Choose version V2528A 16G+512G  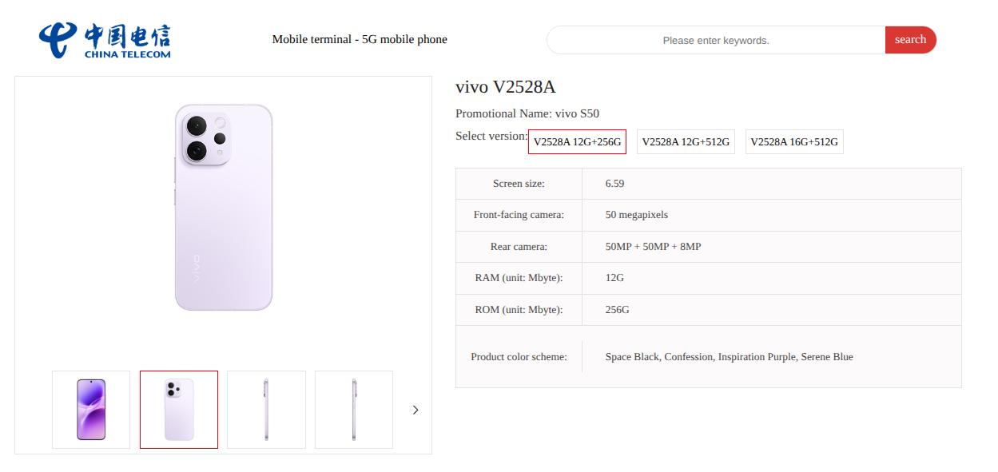coord(794,141)
